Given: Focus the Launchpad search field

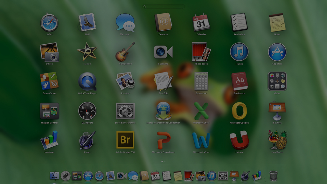Looking at the screenshot, I should pyautogui.click(x=163, y=6).
